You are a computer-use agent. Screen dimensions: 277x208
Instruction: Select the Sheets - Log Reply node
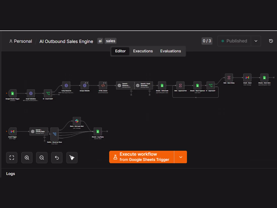[x=98, y=131]
